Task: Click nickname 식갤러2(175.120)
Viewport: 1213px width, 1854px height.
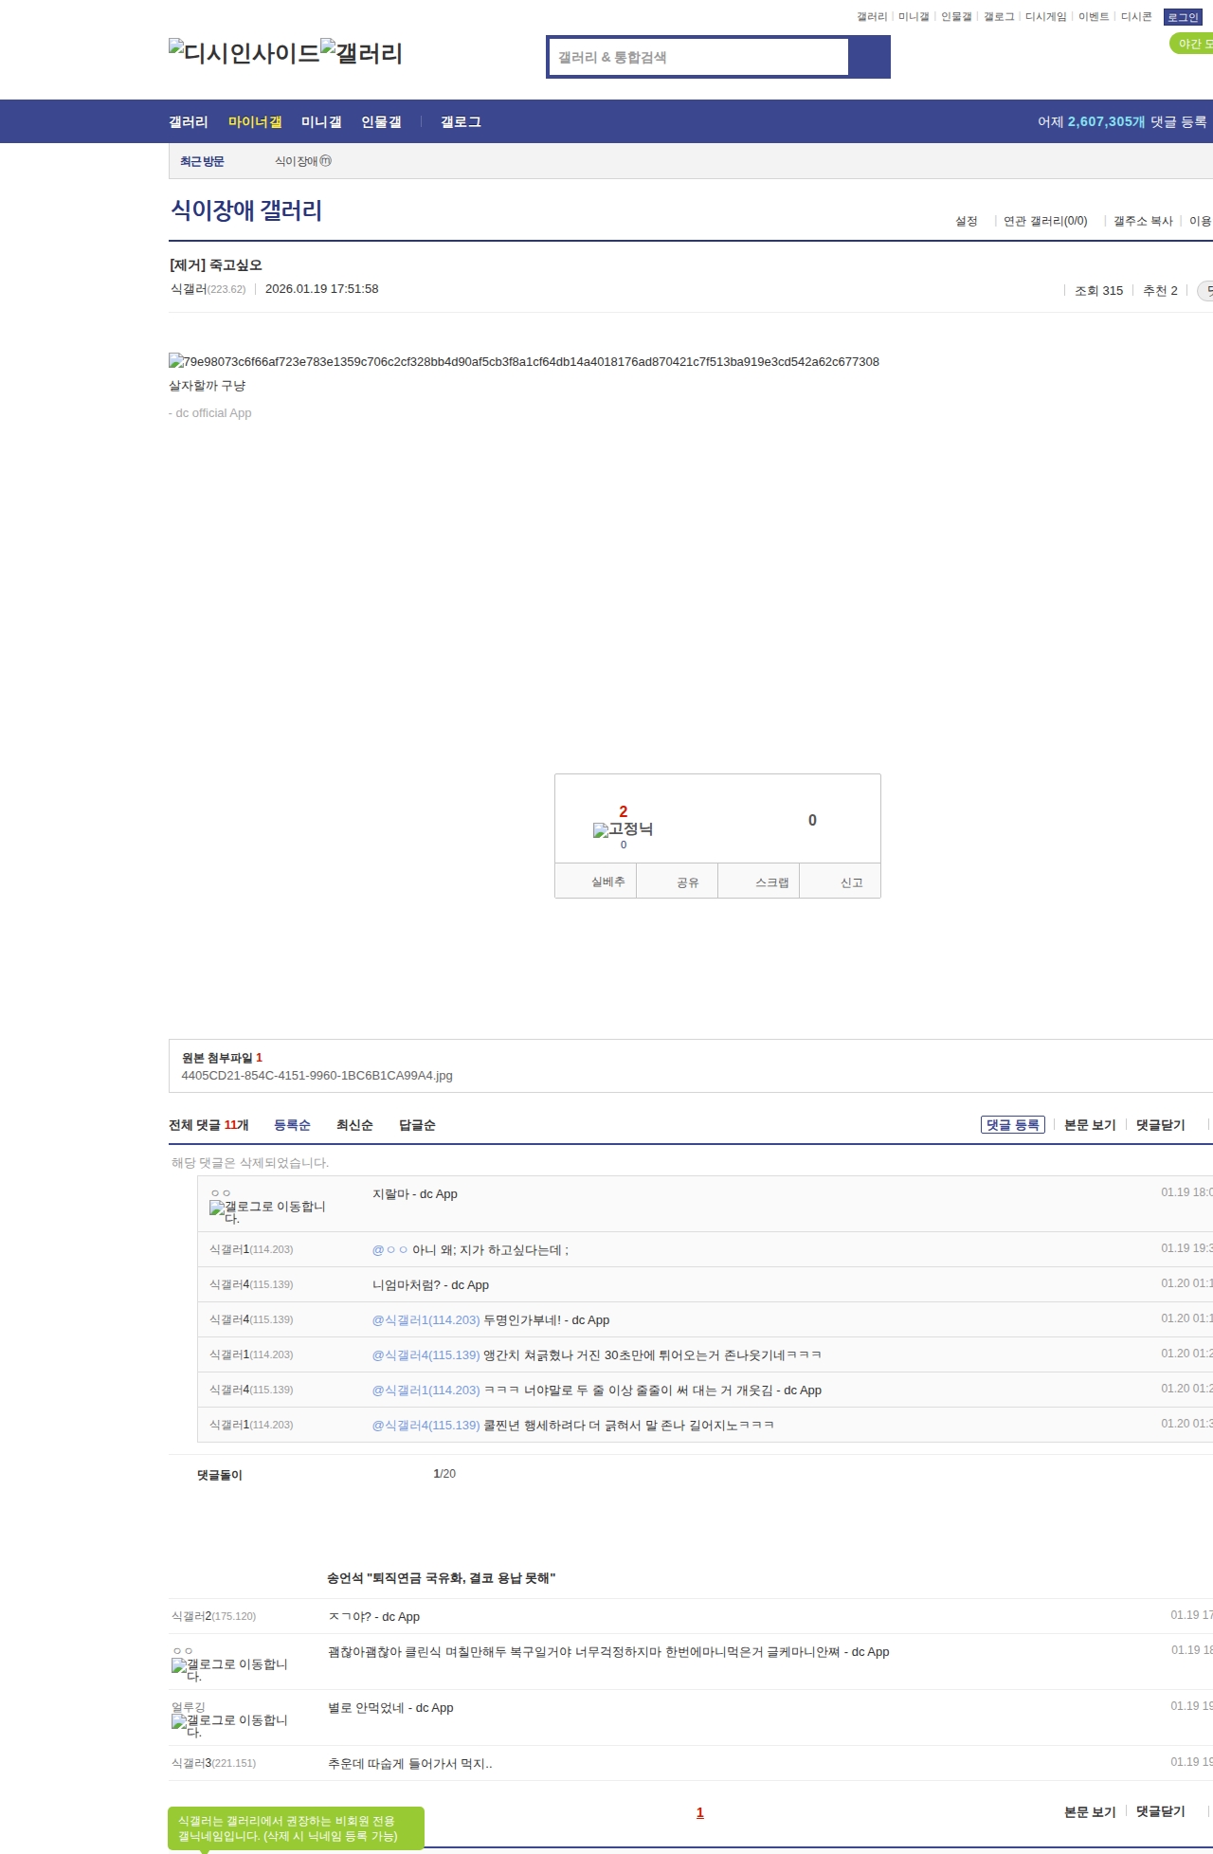Action: coord(214,1616)
